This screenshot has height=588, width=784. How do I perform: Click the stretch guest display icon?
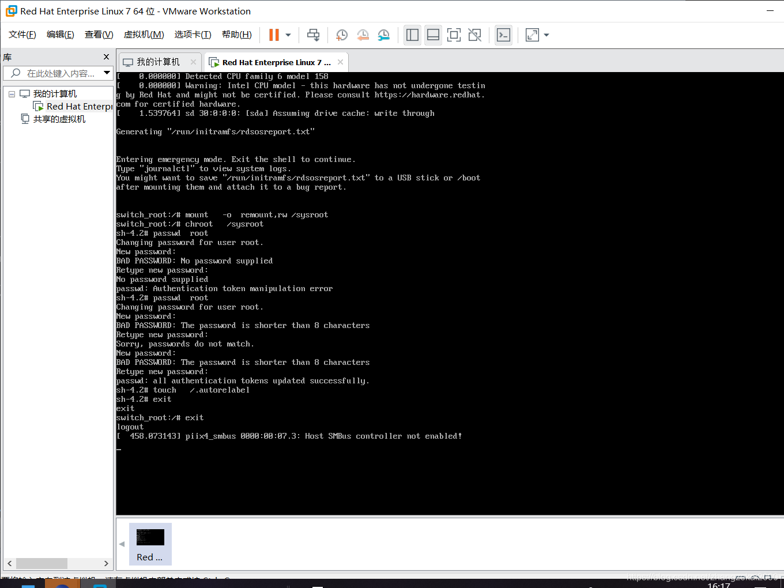click(532, 35)
